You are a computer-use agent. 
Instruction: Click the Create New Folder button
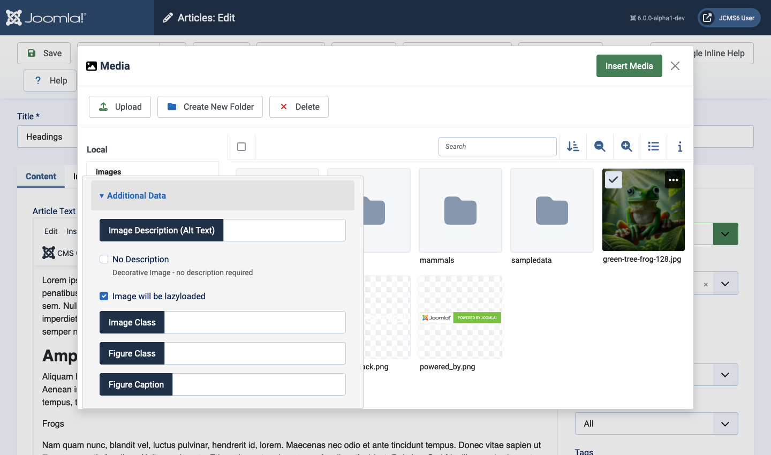coord(210,107)
